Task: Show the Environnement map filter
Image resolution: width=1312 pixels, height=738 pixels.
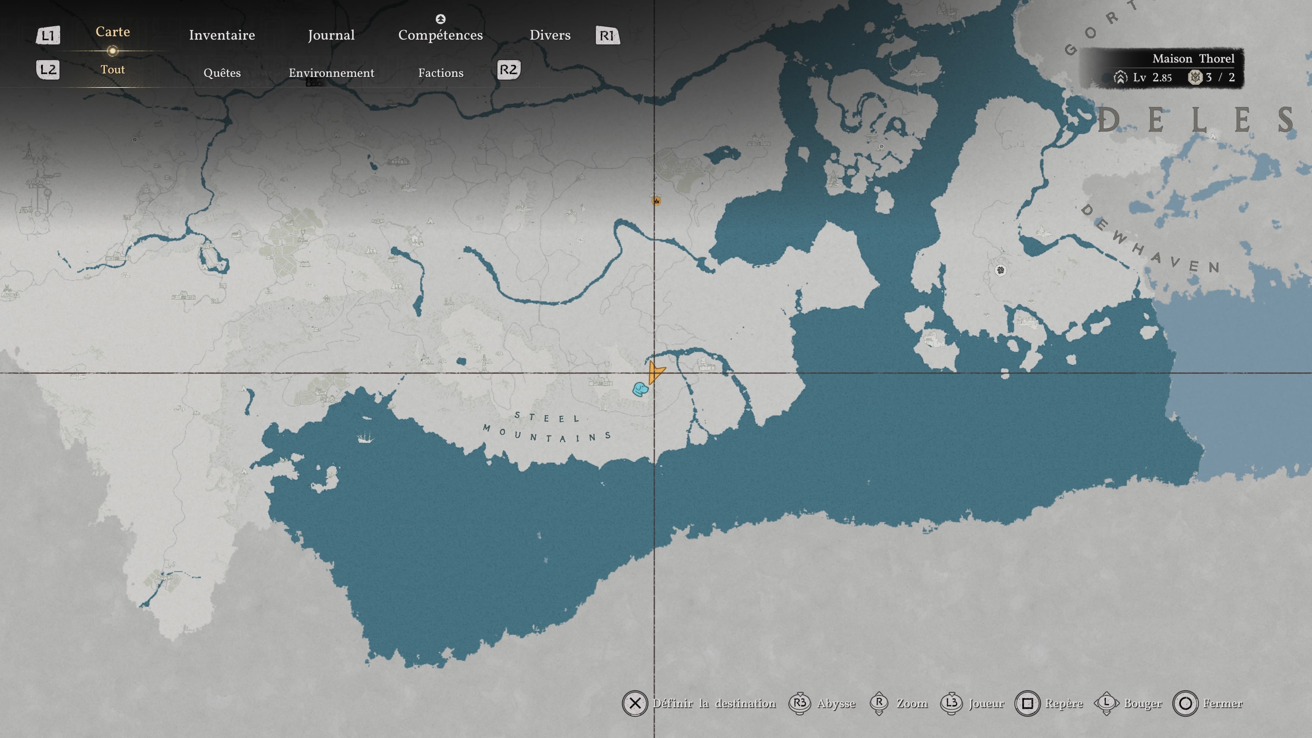Action: point(331,73)
